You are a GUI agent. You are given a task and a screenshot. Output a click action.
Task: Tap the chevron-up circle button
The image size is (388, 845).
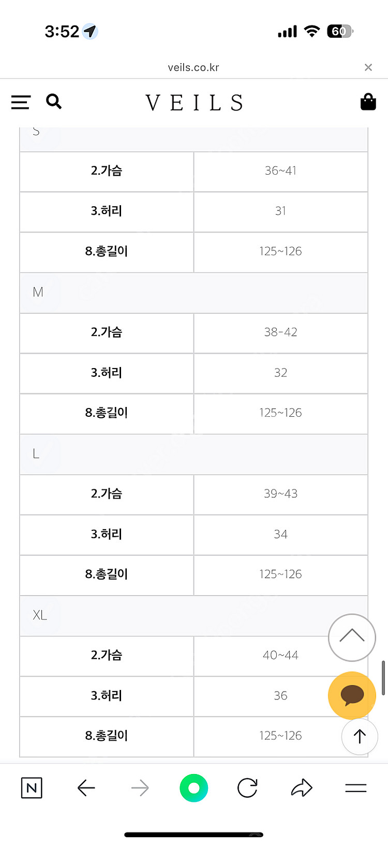pyautogui.click(x=352, y=637)
